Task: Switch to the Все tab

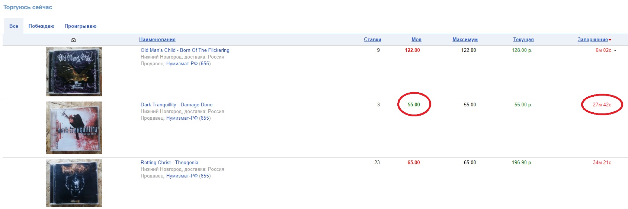Action: tap(14, 26)
